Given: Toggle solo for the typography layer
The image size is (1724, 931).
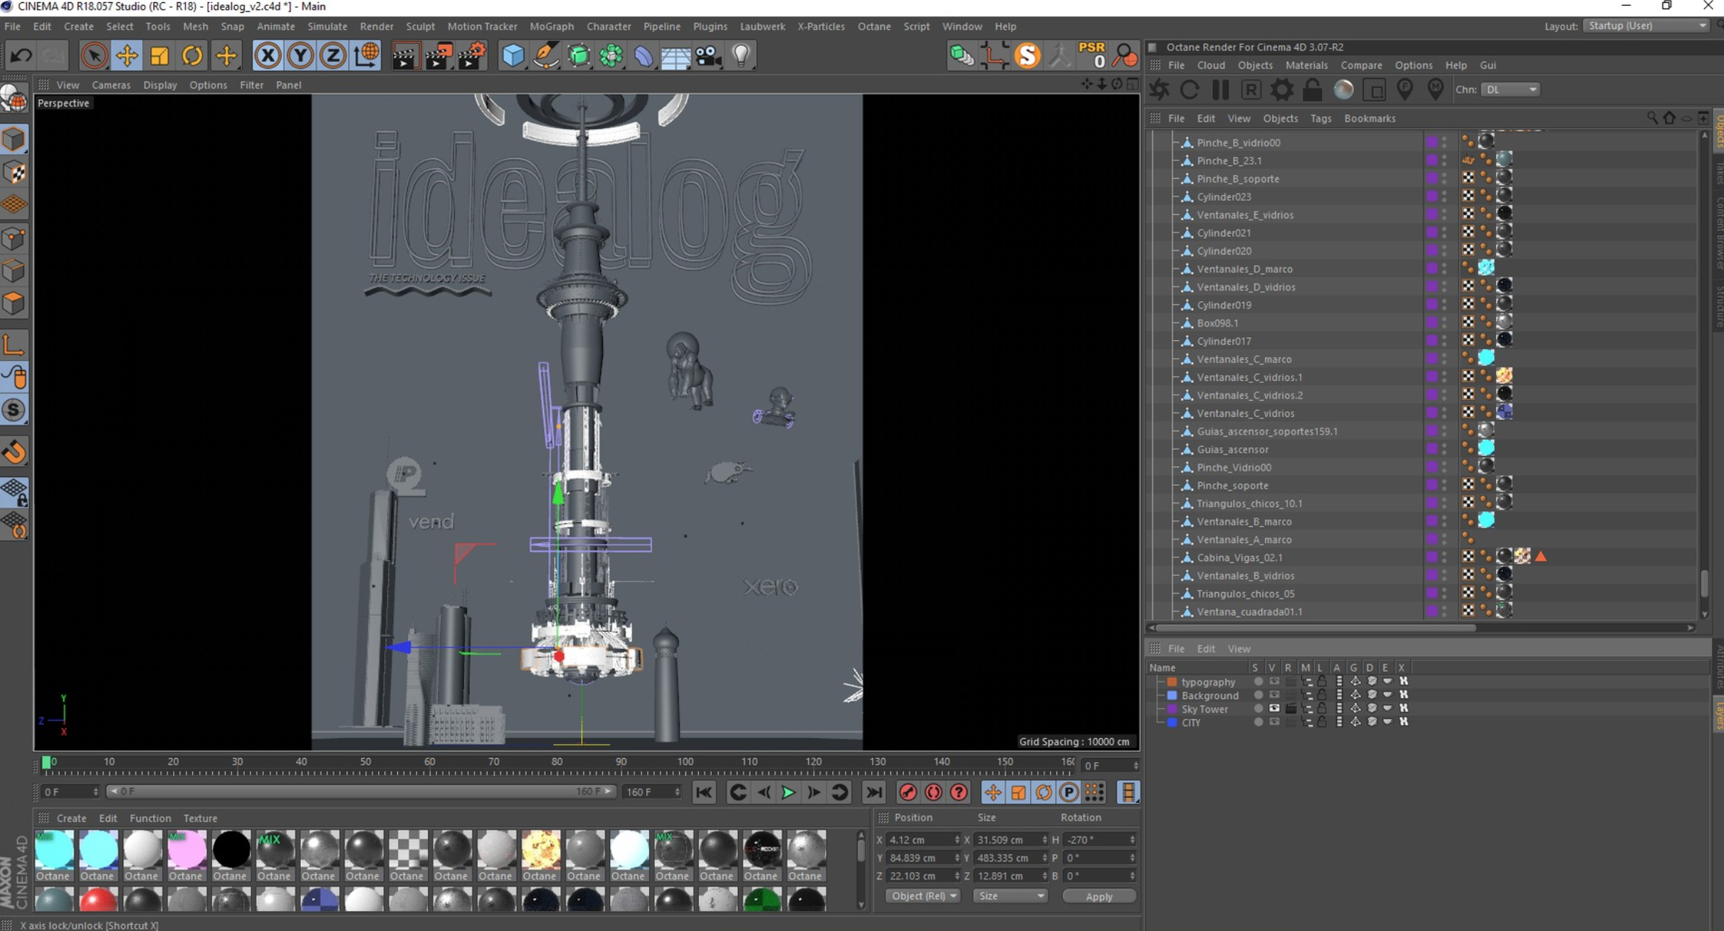Looking at the screenshot, I should tap(1258, 682).
